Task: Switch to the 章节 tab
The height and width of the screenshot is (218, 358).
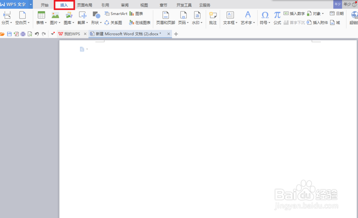Action: tap(163, 5)
